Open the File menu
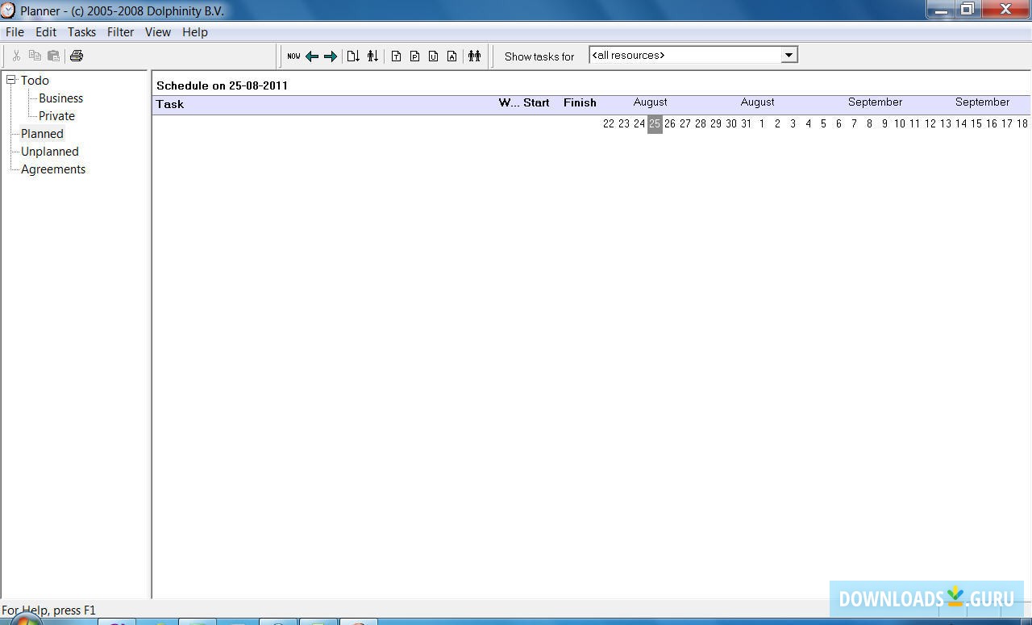The height and width of the screenshot is (625, 1032). coord(15,32)
